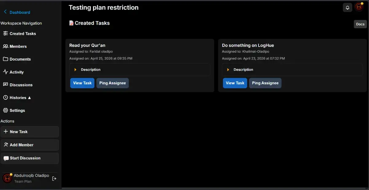
Task: Click the logout icon beside Abdulroqib Oladipo
Action: pos(54,178)
